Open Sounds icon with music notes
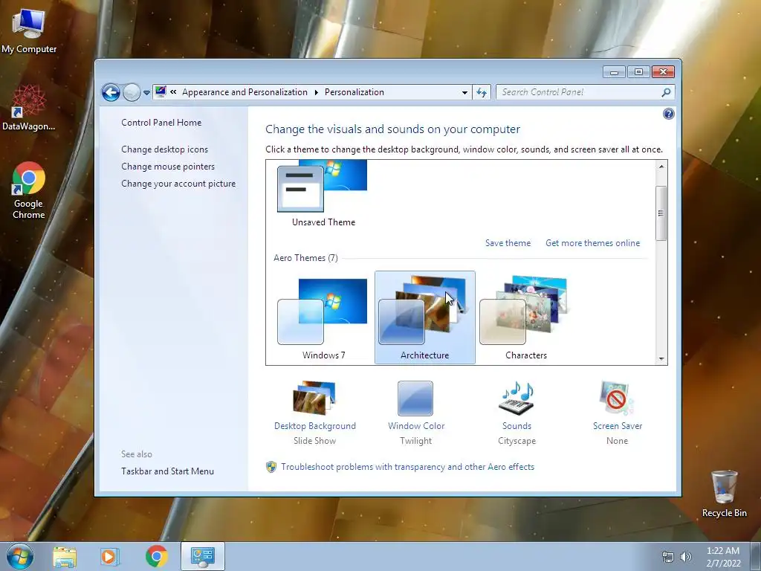The height and width of the screenshot is (571, 761). (516, 399)
